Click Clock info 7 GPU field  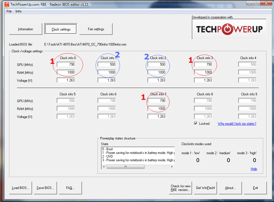(157, 101)
